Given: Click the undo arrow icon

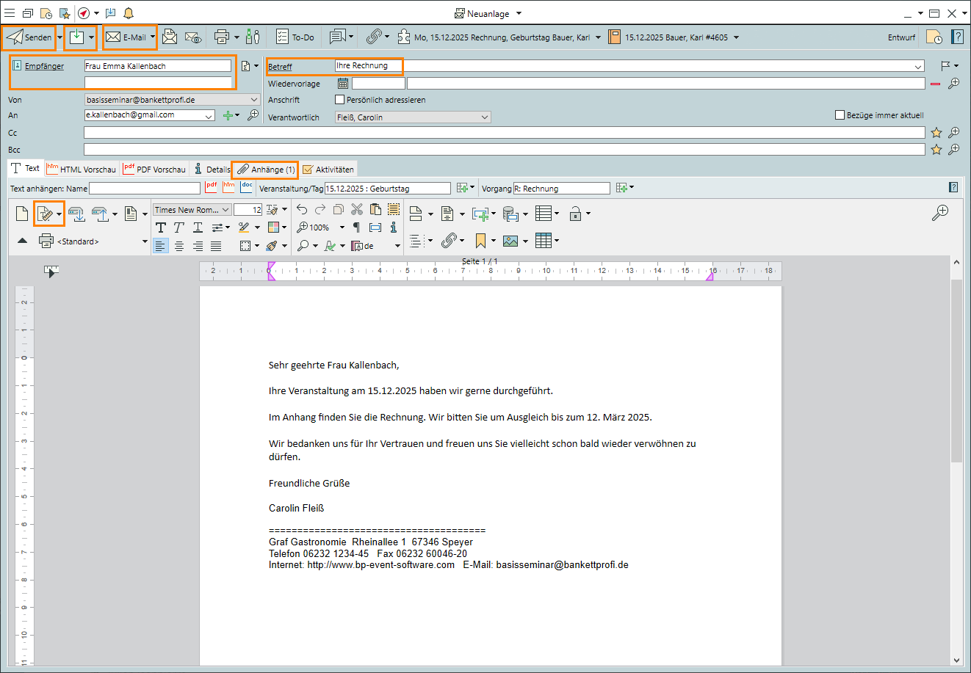Looking at the screenshot, I should [302, 210].
